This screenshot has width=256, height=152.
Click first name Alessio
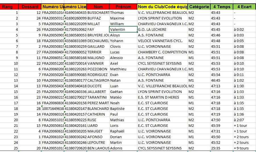pyautogui.click(x=123, y=58)
